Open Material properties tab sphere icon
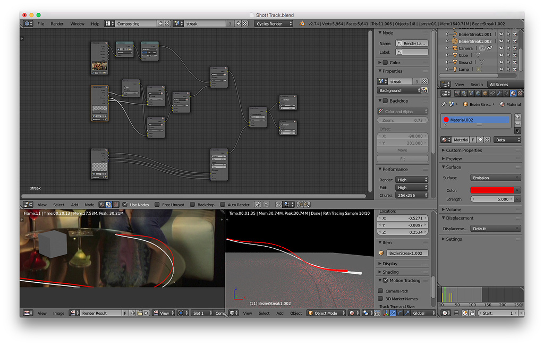Image resolution: width=544 pixels, height=345 pixels. point(513,94)
